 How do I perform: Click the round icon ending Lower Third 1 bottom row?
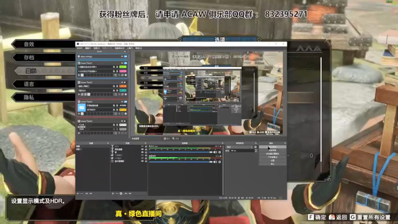[126, 75]
